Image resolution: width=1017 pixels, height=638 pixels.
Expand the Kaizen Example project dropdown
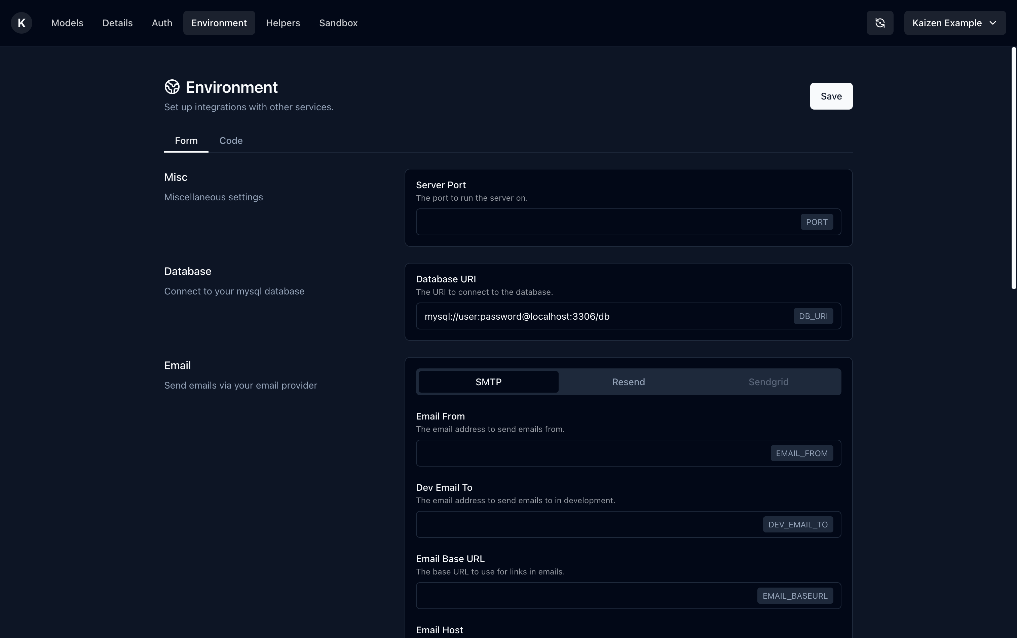pos(954,23)
